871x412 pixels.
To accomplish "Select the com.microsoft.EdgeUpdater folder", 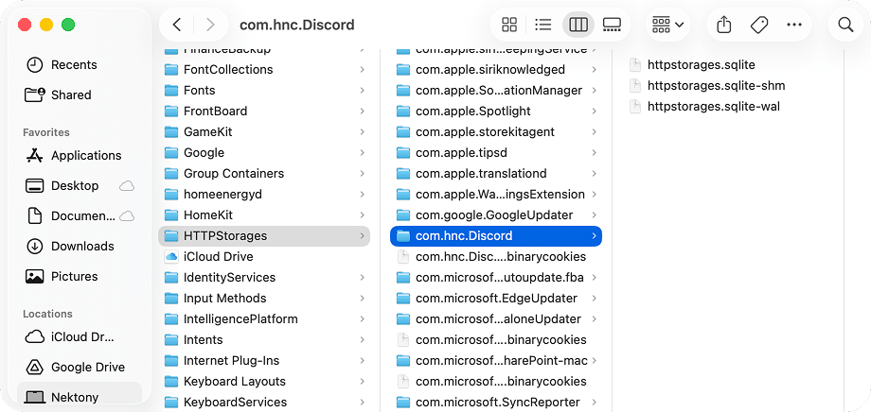I will coord(496,299).
